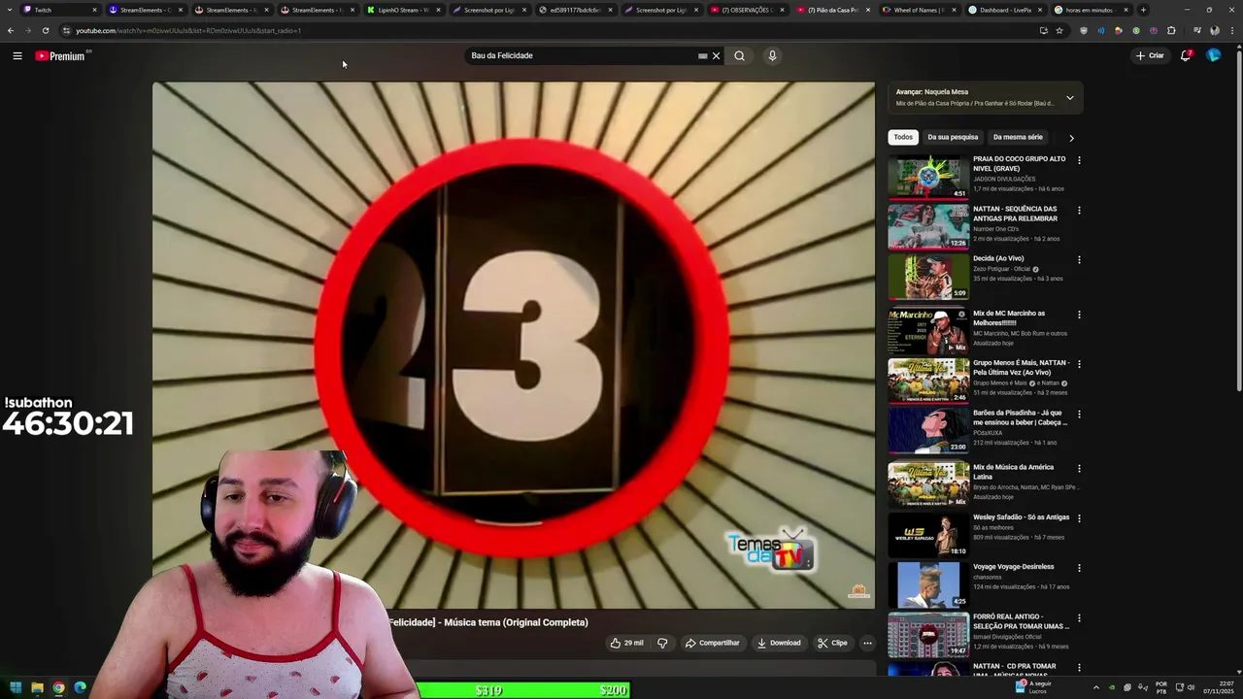Click the youtube.com address bar
Image resolution: width=1243 pixels, height=699 pixels.
(544, 30)
